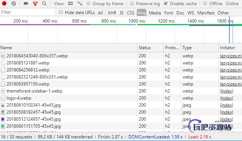Switch to large request rows view
Image resolution: width=242 pixels, height=141 pixels.
click(x=70, y=4)
